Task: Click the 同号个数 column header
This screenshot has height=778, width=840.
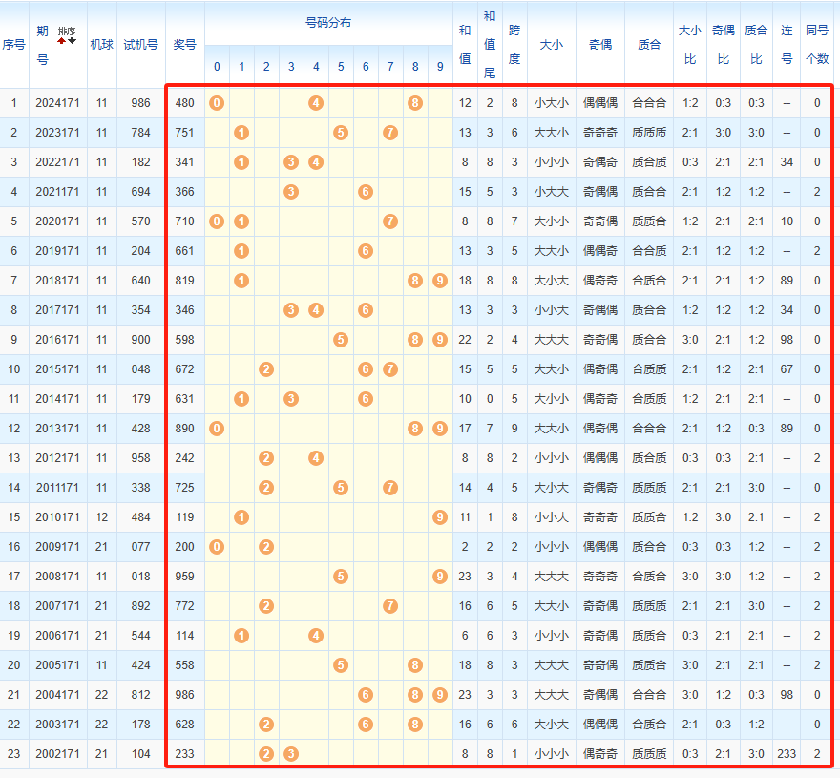Action: pyautogui.click(x=817, y=45)
